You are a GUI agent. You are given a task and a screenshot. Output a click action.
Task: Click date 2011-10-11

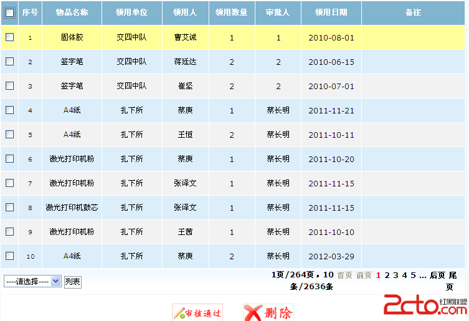[331, 135]
